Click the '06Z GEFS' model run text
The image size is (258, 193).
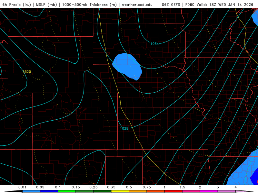(x=171, y=5)
